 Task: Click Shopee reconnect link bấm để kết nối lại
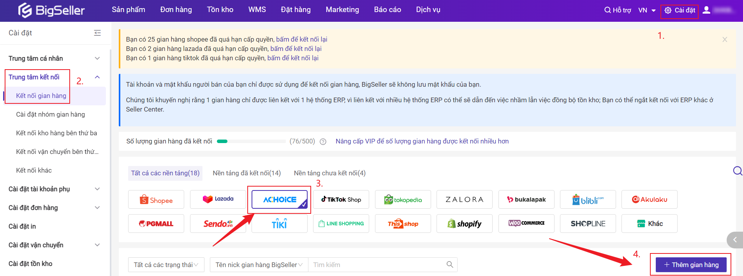302,39
